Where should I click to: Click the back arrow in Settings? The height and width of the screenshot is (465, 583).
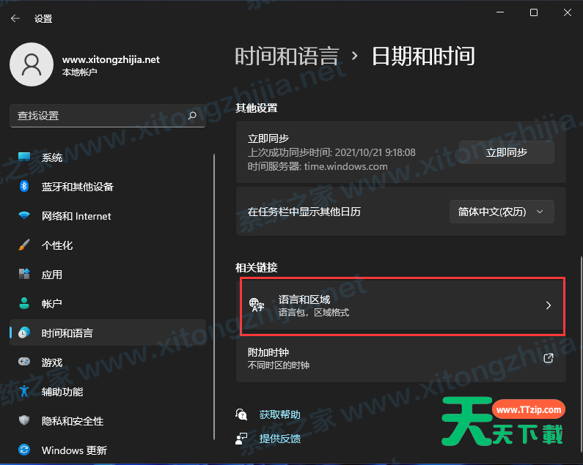(15, 18)
